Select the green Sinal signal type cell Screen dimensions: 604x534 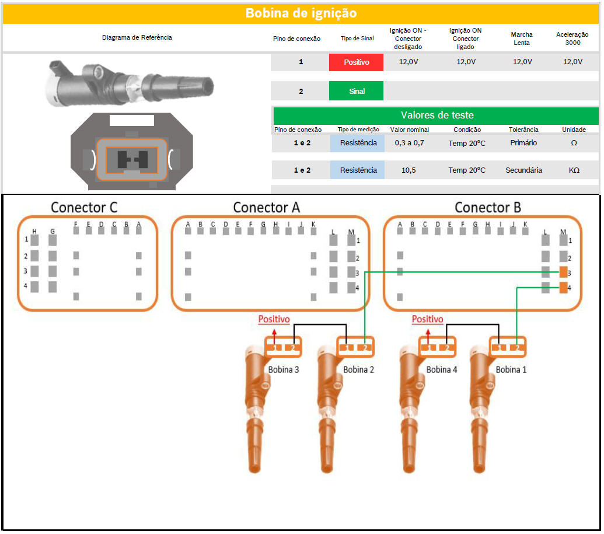(x=356, y=91)
